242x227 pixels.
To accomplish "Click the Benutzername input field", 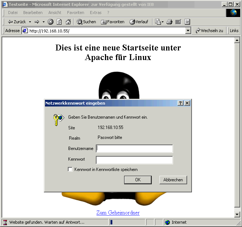I will pos(134,149).
